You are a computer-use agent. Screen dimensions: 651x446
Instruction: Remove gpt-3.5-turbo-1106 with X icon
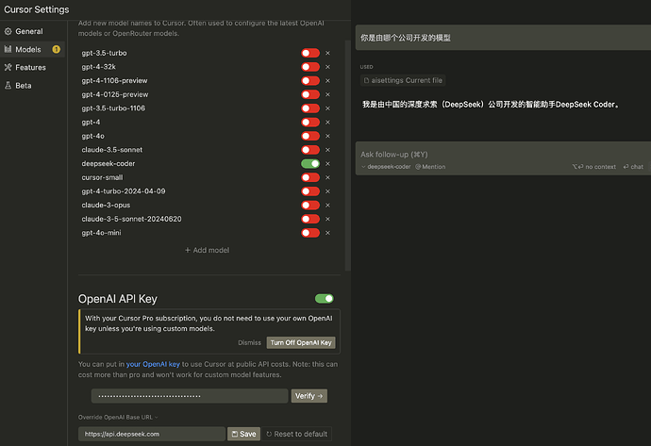coord(327,108)
